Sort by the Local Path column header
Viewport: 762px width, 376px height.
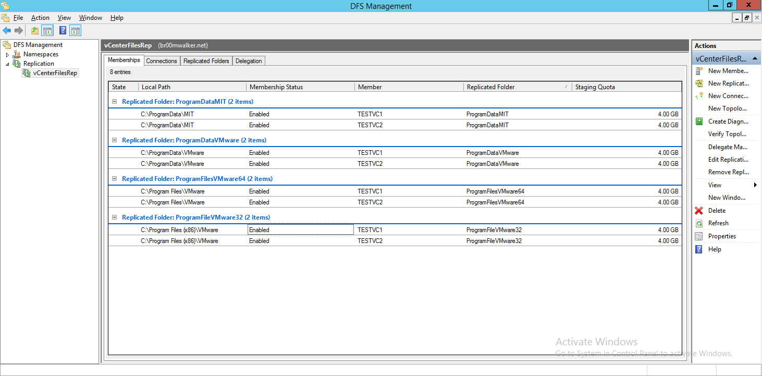coord(192,87)
